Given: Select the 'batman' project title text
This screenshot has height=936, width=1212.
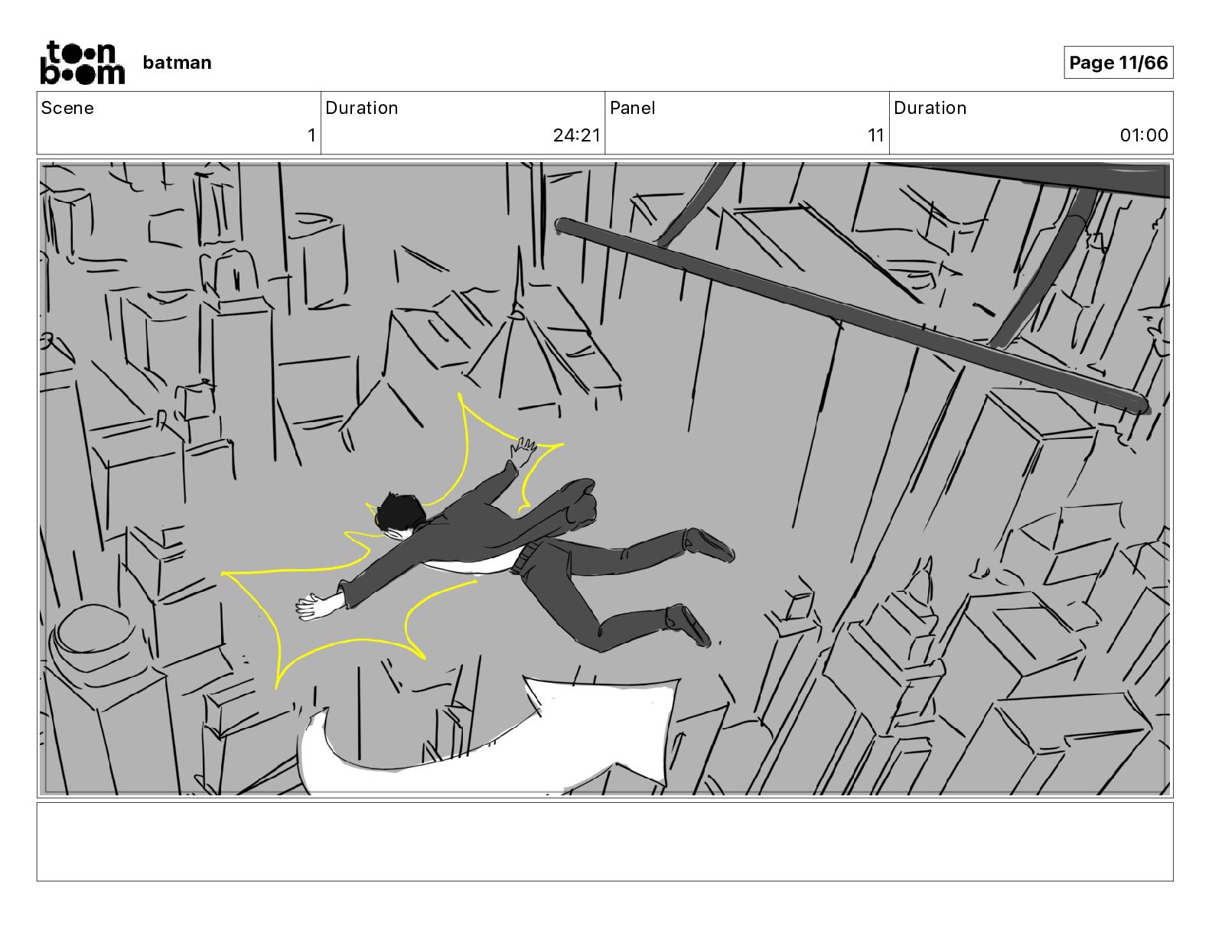Looking at the screenshot, I should [177, 63].
